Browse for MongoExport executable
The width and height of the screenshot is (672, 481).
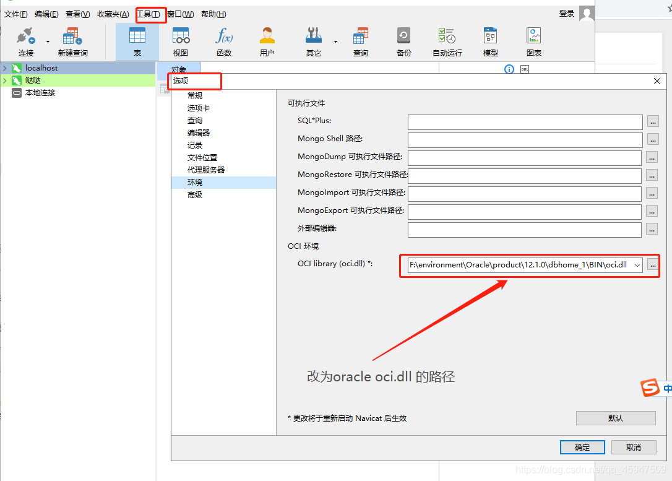652,212
